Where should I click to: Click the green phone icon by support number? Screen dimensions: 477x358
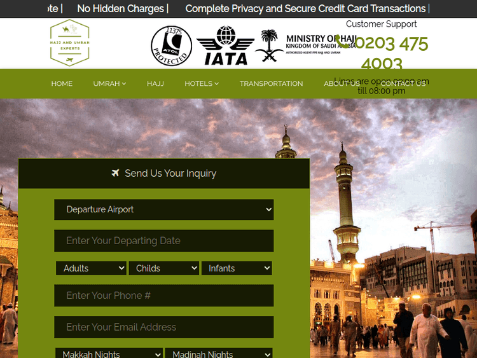pyautogui.click(x=343, y=42)
